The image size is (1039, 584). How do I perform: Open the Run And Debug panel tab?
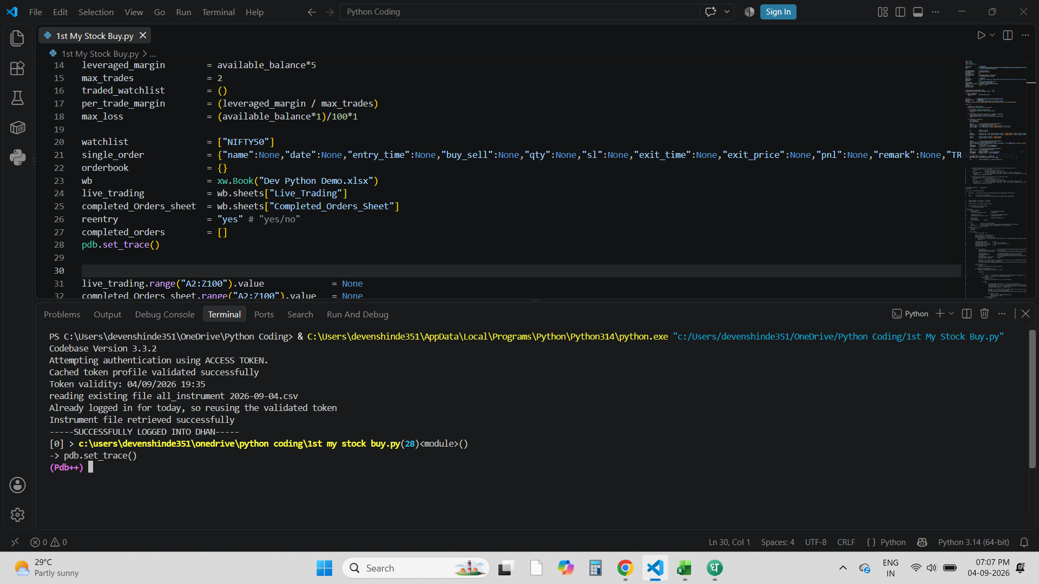tap(358, 314)
